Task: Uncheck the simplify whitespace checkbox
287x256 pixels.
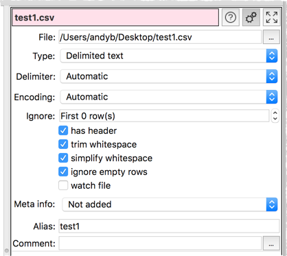Action: [x=63, y=158]
